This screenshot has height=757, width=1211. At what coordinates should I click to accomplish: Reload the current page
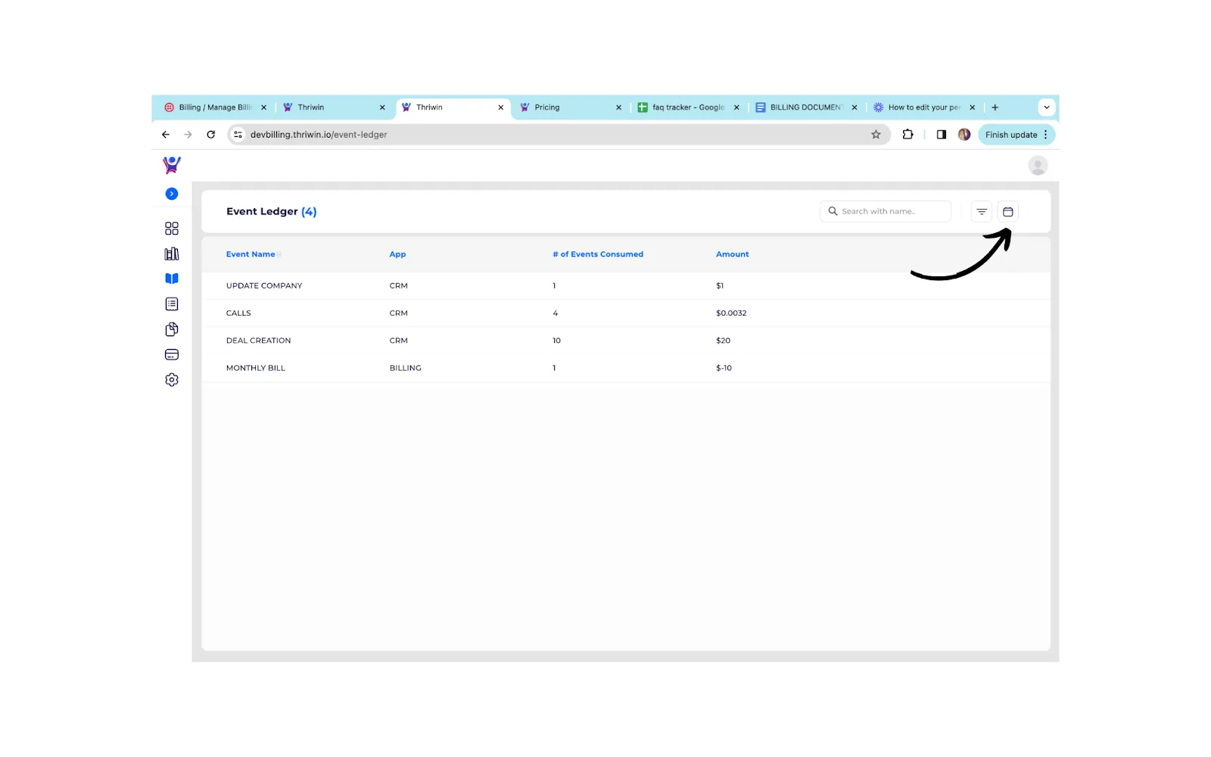pyautogui.click(x=210, y=135)
